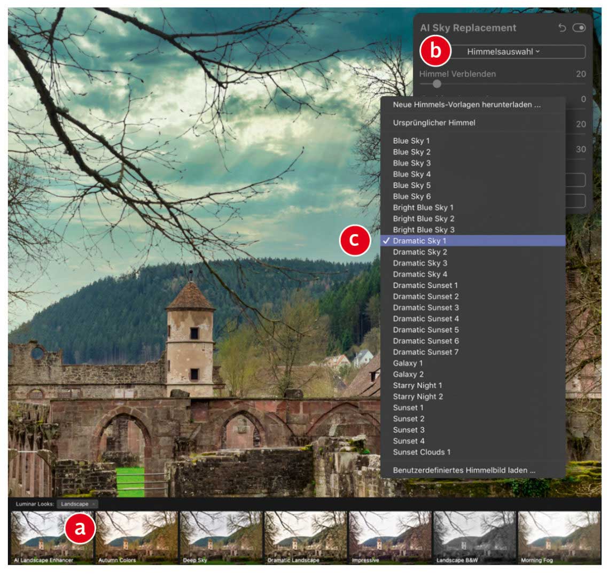Adjust the Himmel Verblenden slider handle
609x574 pixels.
(437, 83)
